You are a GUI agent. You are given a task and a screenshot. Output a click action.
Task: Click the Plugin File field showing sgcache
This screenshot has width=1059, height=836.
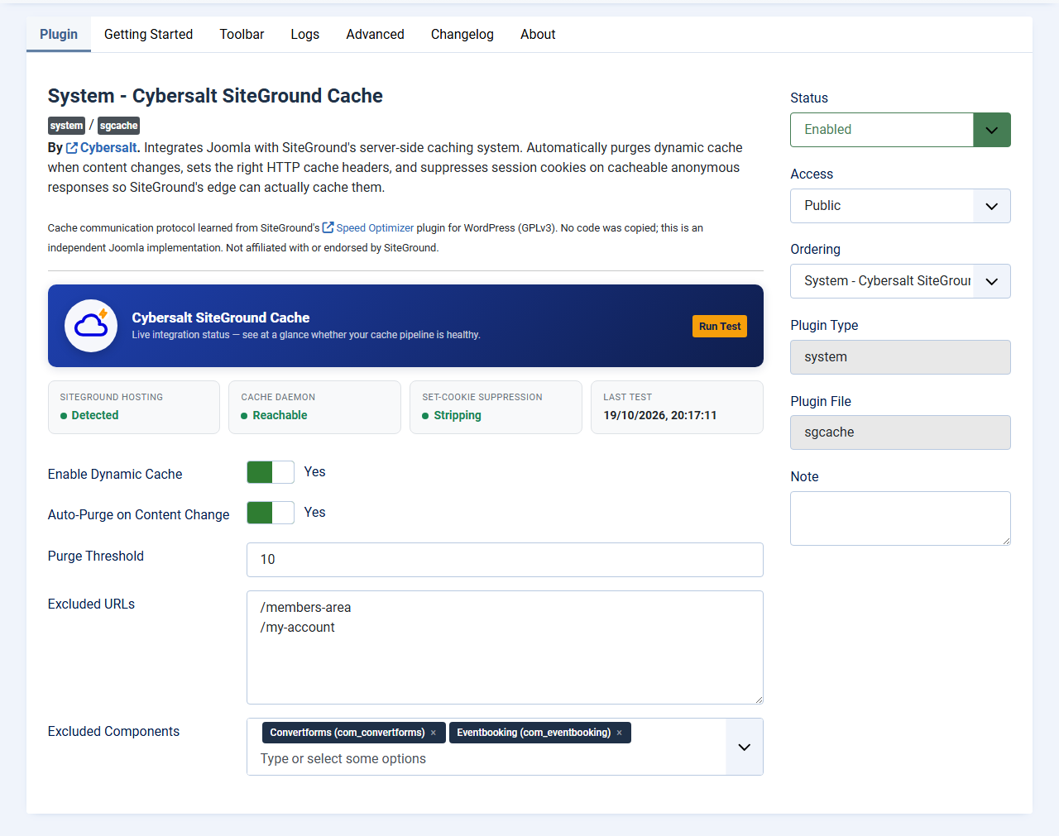click(x=900, y=432)
